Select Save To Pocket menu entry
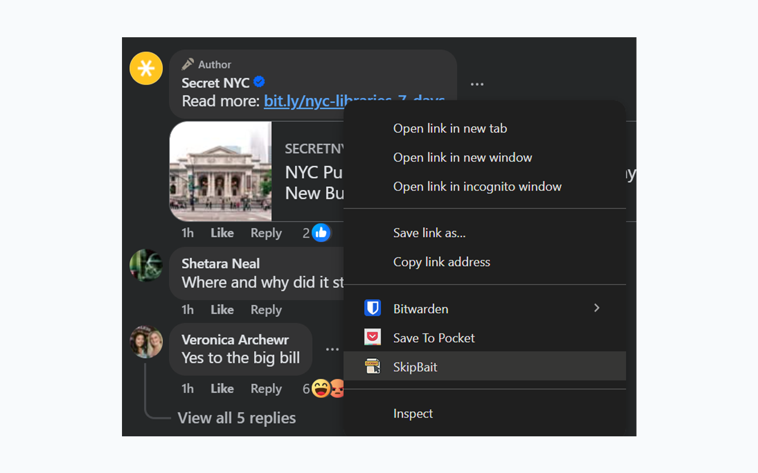Screen dimensions: 758x473 point(484,338)
